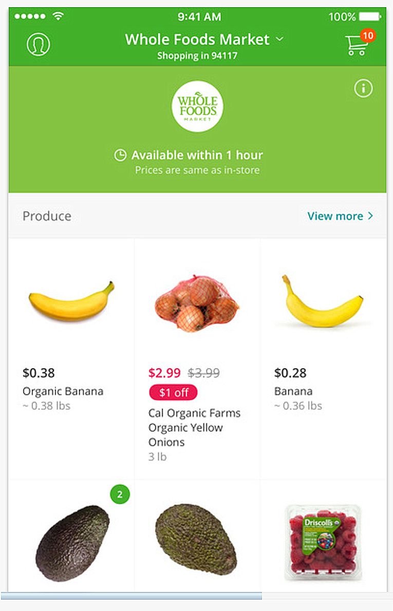
Task: Tap the green quantity badge on avocado
Action: [120, 494]
